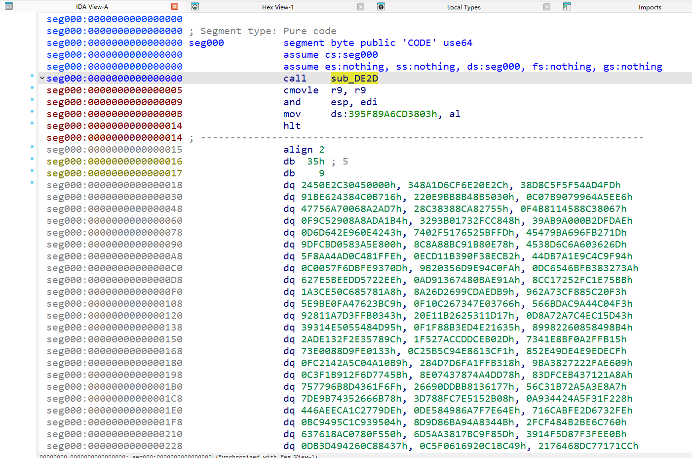Viewport: 692px width, 458px height.
Task: Switch to the Hex View-1 tab
Action: pyautogui.click(x=278, y=7)
